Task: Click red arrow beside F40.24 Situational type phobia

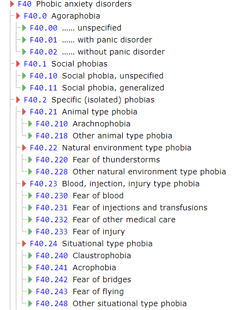Action: pyautogui.click(x=24, y=244)
